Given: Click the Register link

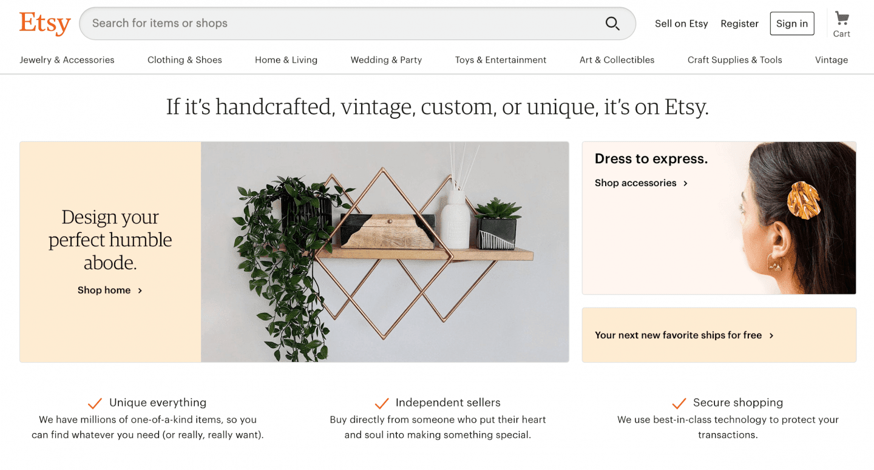Looking at the screenshot, I should click(739, 24).
